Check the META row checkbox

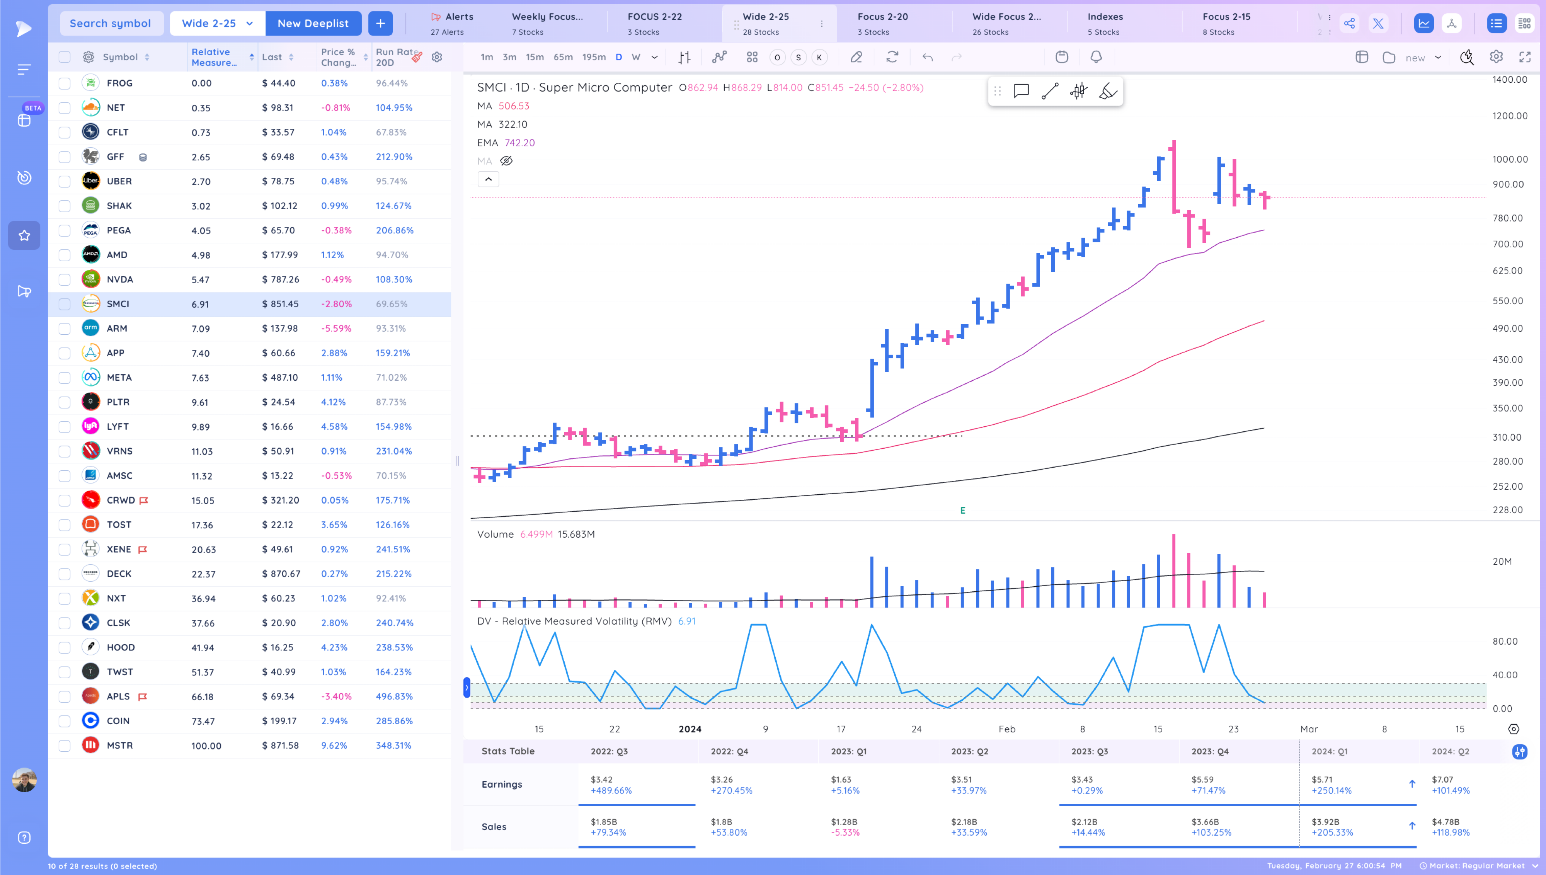click(x=64, y=378)
